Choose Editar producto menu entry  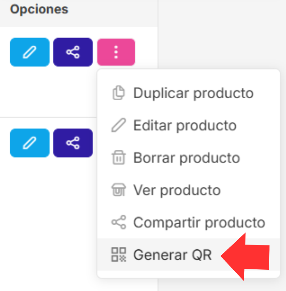[185, 125]
